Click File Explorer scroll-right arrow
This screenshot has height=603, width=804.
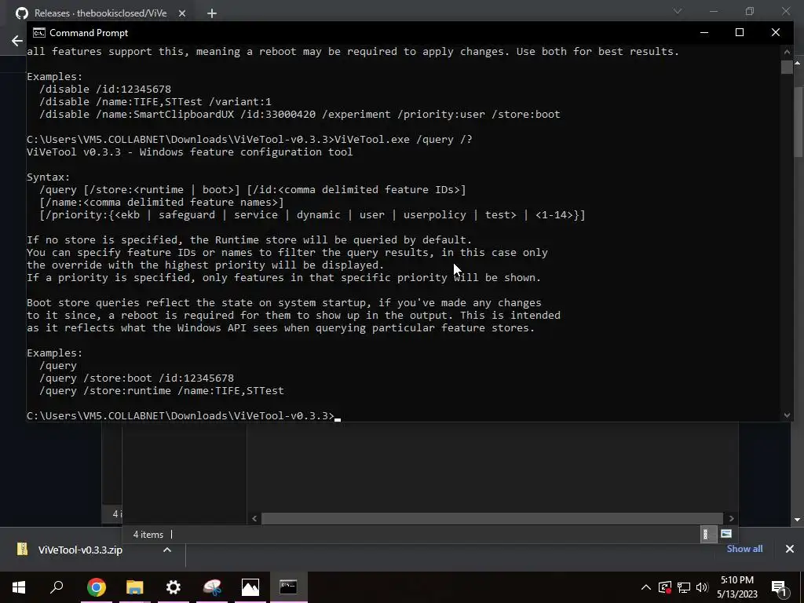(x=731, y=518)
